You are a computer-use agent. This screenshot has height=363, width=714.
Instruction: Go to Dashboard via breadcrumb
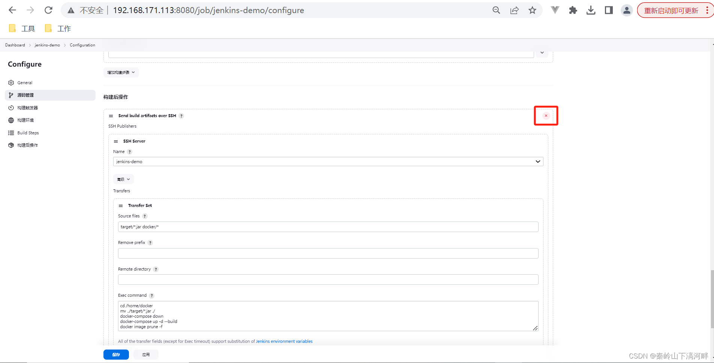pyautogui.click(x=15, y=45)
